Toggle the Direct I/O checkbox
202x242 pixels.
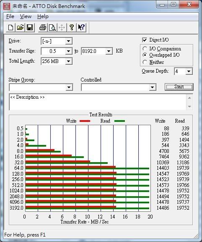click(145, 40)
